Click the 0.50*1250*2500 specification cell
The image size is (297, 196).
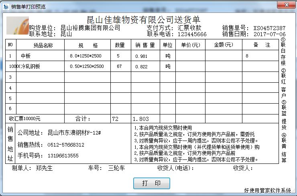pyautogui.click(x=87, y=66)
